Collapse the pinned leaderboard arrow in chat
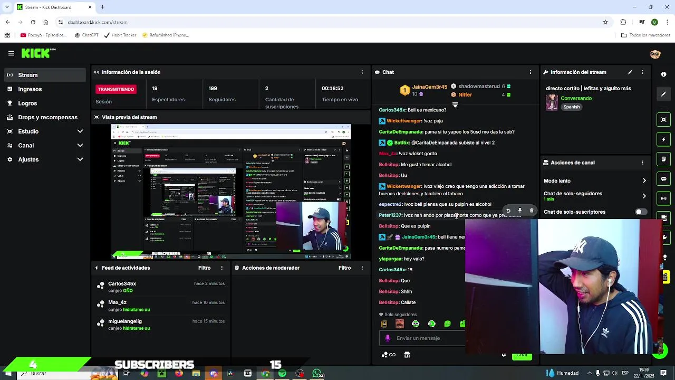Image resolution: width=675 pixels, height=380 pixels. [455, 104]
